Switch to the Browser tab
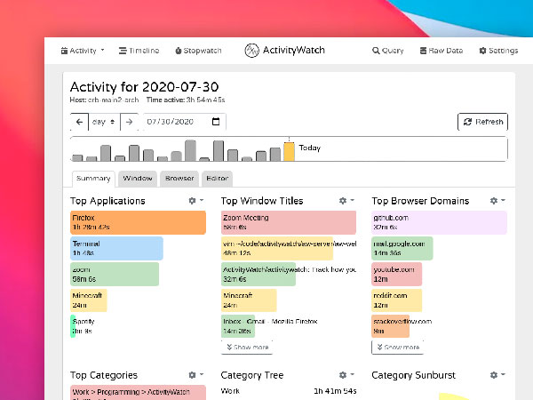 tap(179, 179)
